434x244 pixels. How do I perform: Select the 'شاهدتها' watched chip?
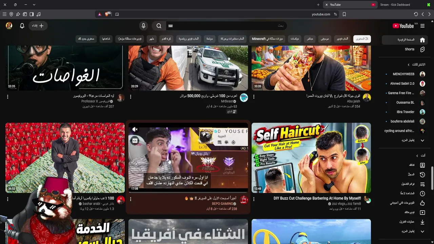pos(106,39)
